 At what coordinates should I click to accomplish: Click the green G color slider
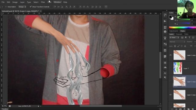(x=183, y=20)
